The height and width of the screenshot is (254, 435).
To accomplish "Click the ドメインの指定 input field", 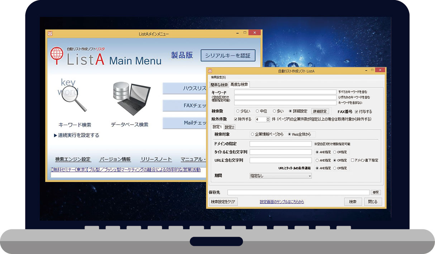I will [x=281, y=144].
